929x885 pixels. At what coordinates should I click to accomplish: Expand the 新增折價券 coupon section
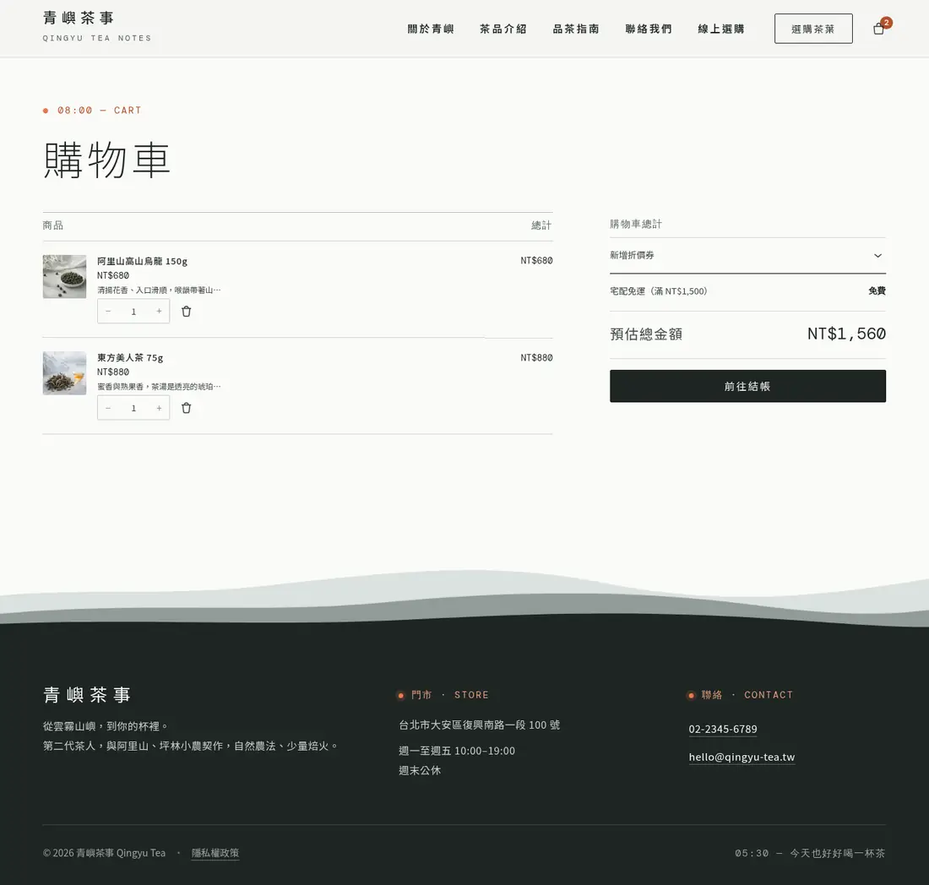[747, 255]
